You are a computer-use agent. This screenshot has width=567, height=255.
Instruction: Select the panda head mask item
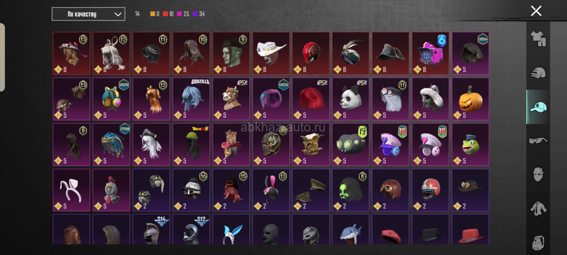tap(350, 99)
